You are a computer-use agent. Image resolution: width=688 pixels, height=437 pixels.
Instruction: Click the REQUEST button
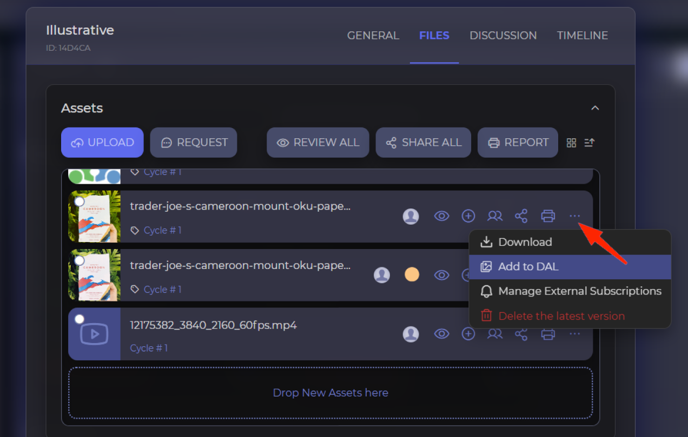click(194, 143)
